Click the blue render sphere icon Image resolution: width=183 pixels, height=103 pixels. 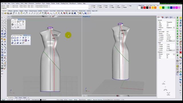coord(75,13)
